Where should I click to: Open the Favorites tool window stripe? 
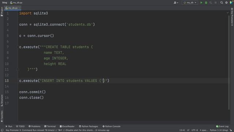(x=2, y=116)
